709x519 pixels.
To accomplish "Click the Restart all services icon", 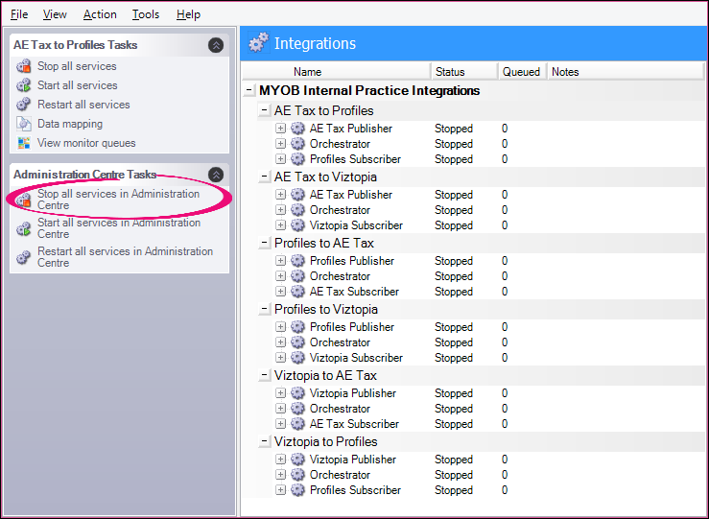I will 24,105.
